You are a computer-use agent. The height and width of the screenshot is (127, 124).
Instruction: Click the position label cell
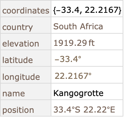(x=26, y=108)
